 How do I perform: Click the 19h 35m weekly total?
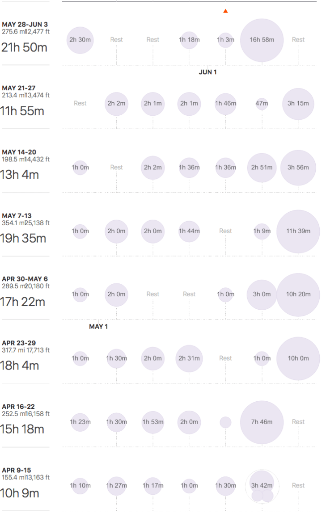tap(23, 238)
